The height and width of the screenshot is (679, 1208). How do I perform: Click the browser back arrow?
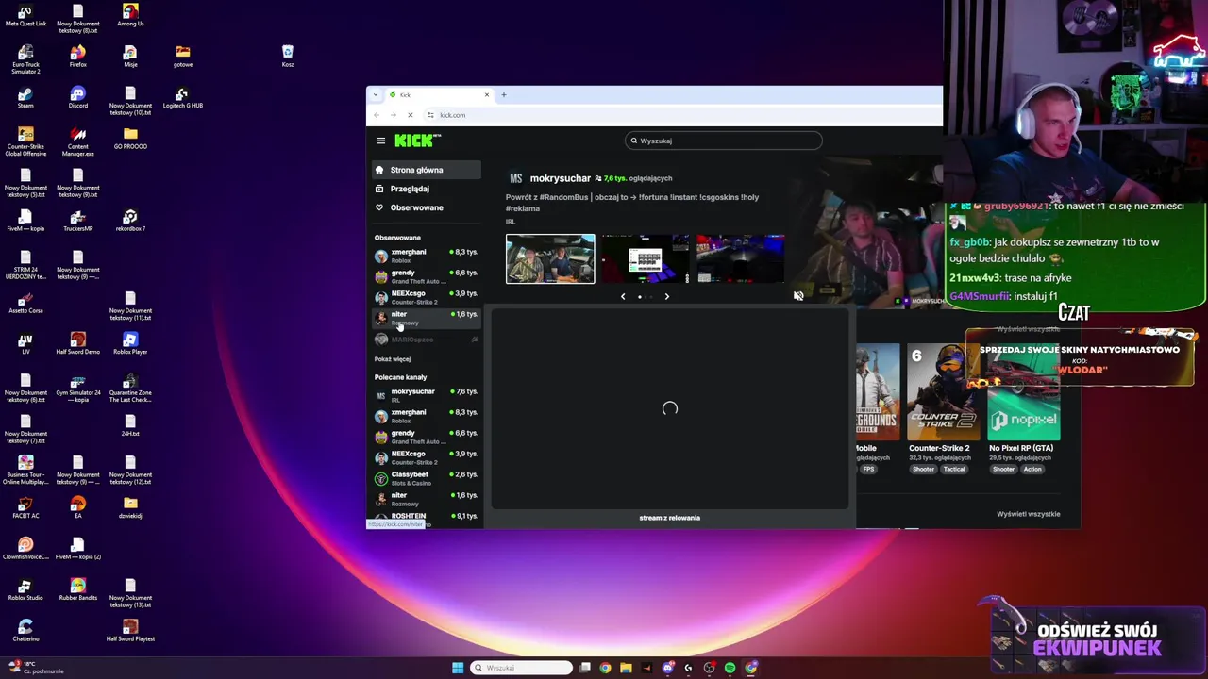pyautogui.click(x=377, y=115)
